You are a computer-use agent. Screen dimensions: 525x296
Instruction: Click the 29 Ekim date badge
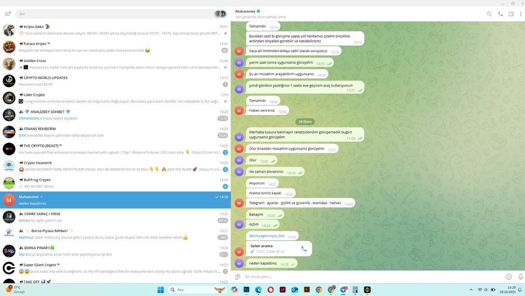click(304, 121)
